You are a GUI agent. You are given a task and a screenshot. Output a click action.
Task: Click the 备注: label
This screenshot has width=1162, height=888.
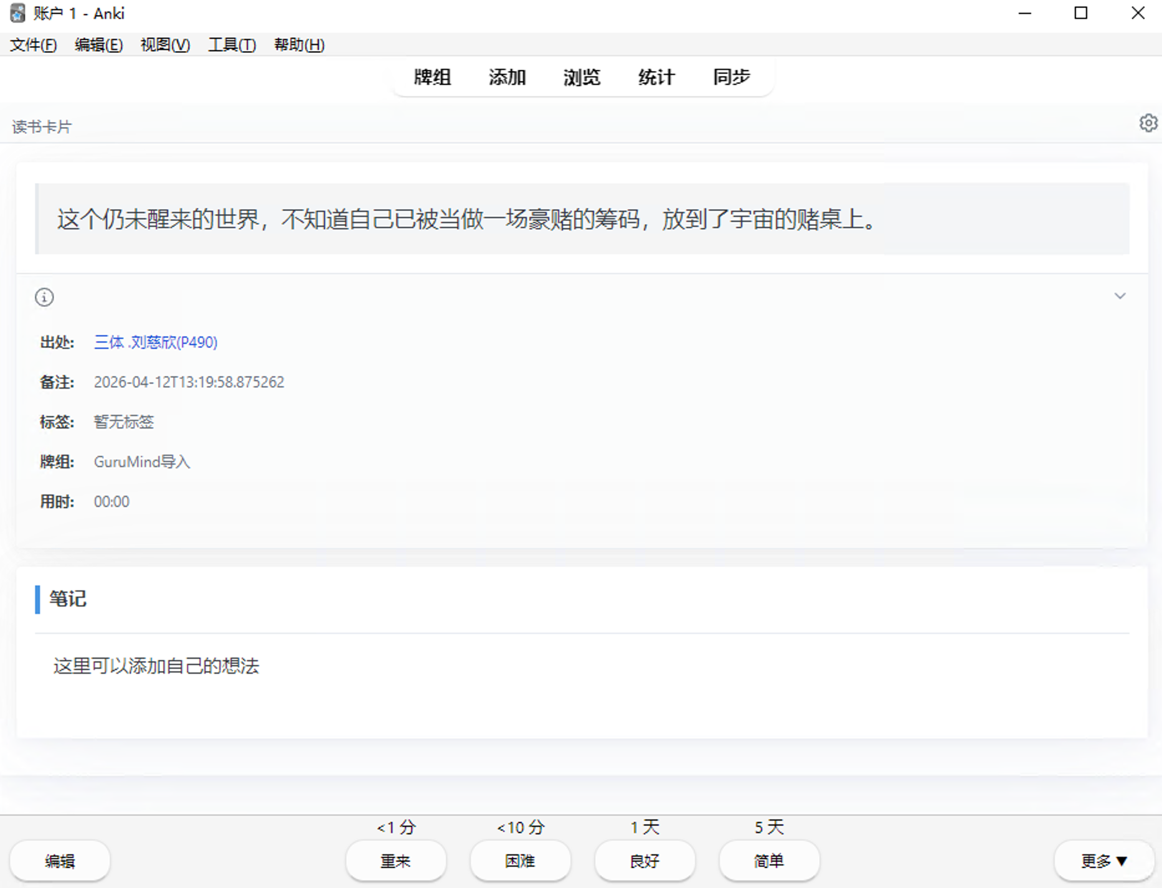tap(57, 382)
